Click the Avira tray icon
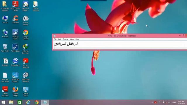The width and height of the screenshot is (187, 105). click(155, 102)
